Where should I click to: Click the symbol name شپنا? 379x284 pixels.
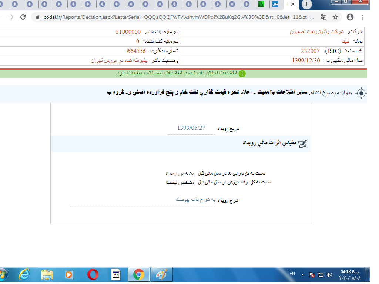pos(345,41)
